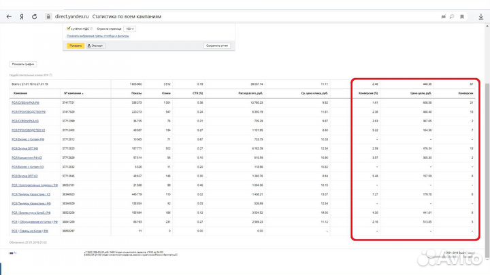Image resolution: width=490 pixels, height=275 pixels.
Task: Click 'Показать график' button
Action: click(x=22, y=64)
